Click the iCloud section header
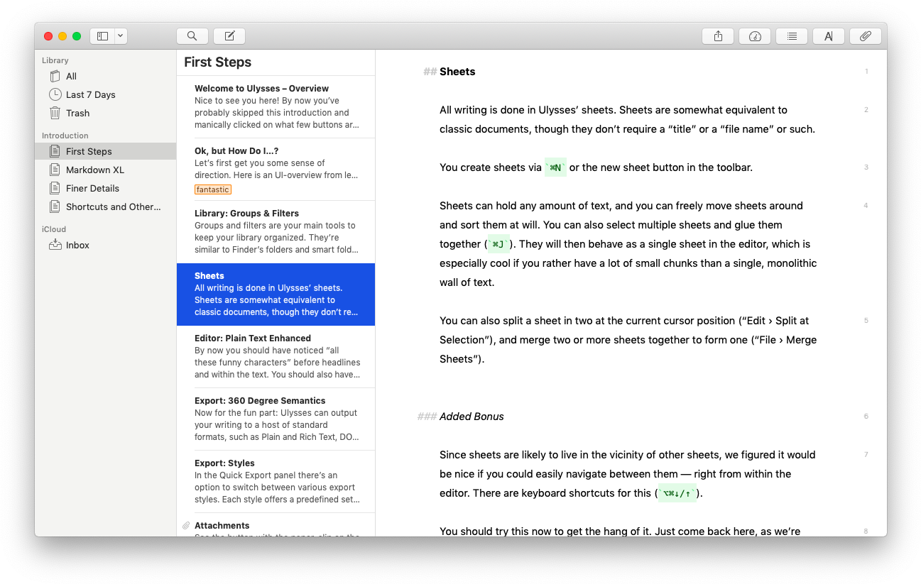 tap(54, 229)
